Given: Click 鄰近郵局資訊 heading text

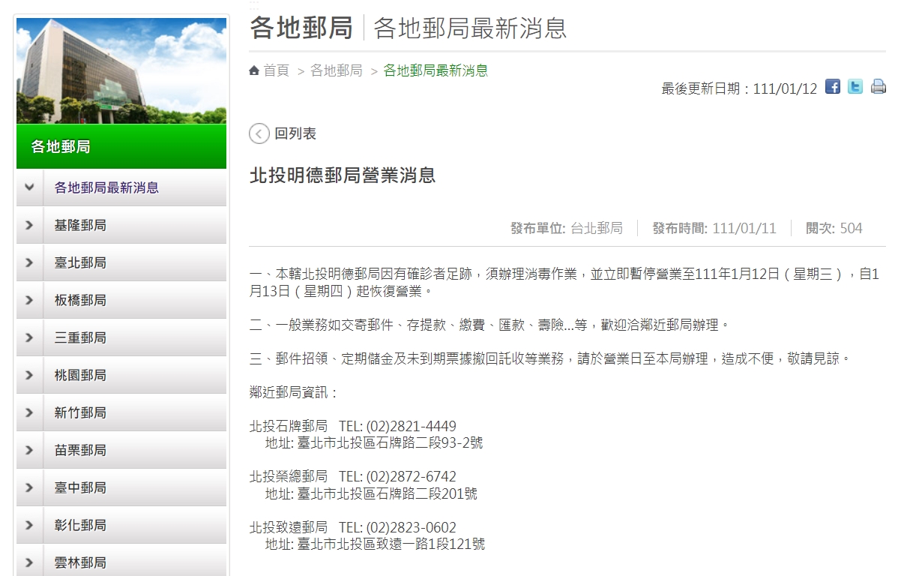Looking at the screenshot, I should pos(294,392).
